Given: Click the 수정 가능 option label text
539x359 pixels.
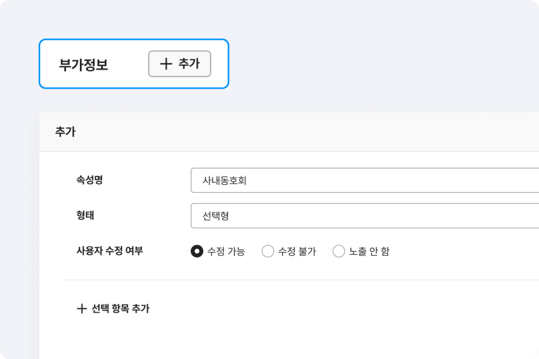Looking at the screenshot, I should (226, 251).
